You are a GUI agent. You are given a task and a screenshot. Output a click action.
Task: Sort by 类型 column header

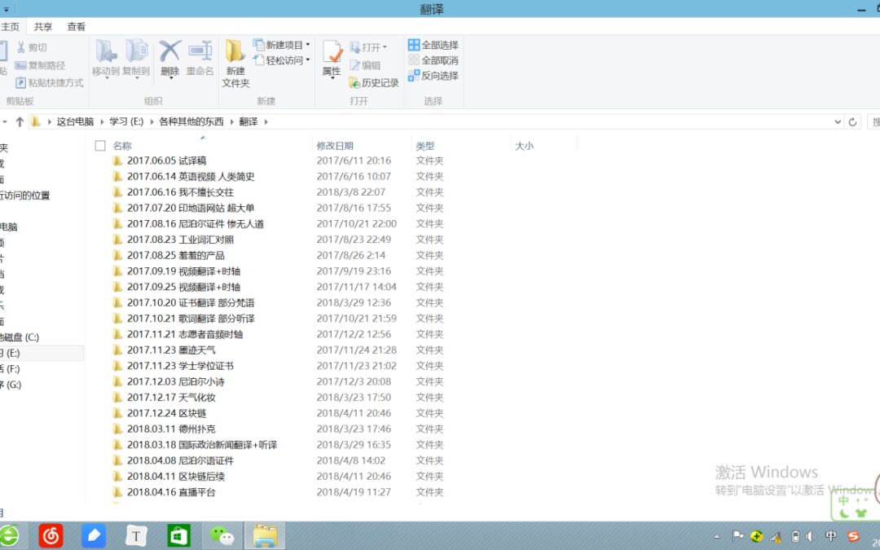click(425, 146)
